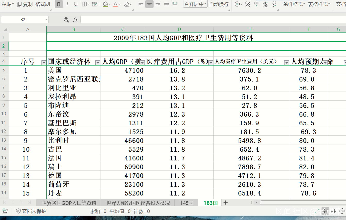
Task: Click the font color red A swatch
Action: [x=115, y=4]
